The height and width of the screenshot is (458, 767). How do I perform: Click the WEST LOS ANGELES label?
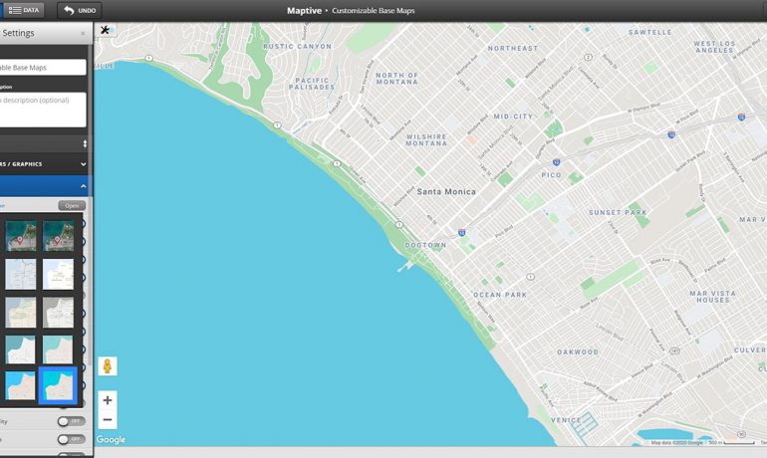[714, 47]
